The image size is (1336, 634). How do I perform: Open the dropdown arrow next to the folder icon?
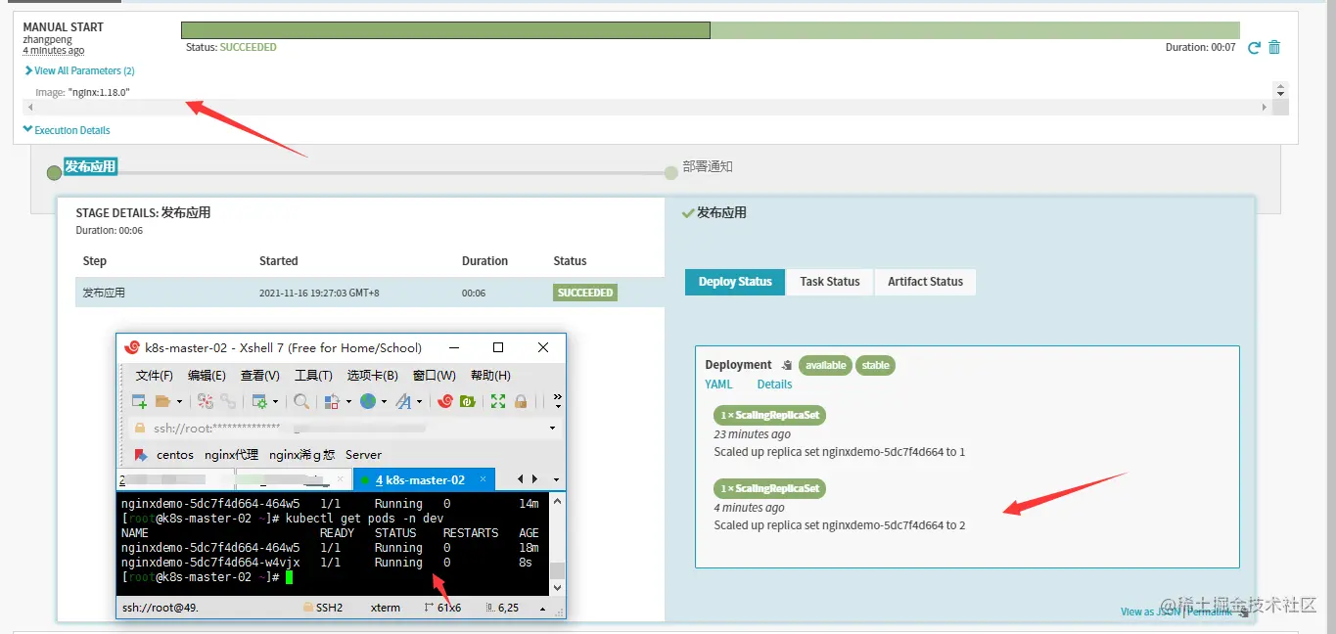pos(179,402)
